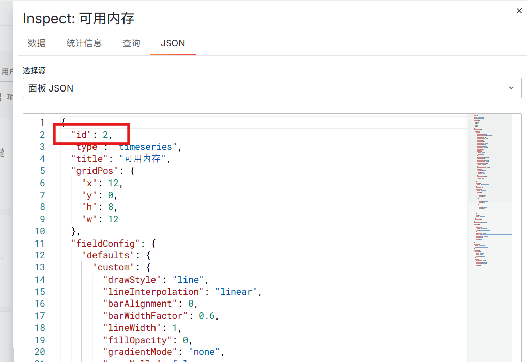Switch to the 数据 tab
This screenshot has width=527, height=362.
pyautogui.click(x=37, y=43)
